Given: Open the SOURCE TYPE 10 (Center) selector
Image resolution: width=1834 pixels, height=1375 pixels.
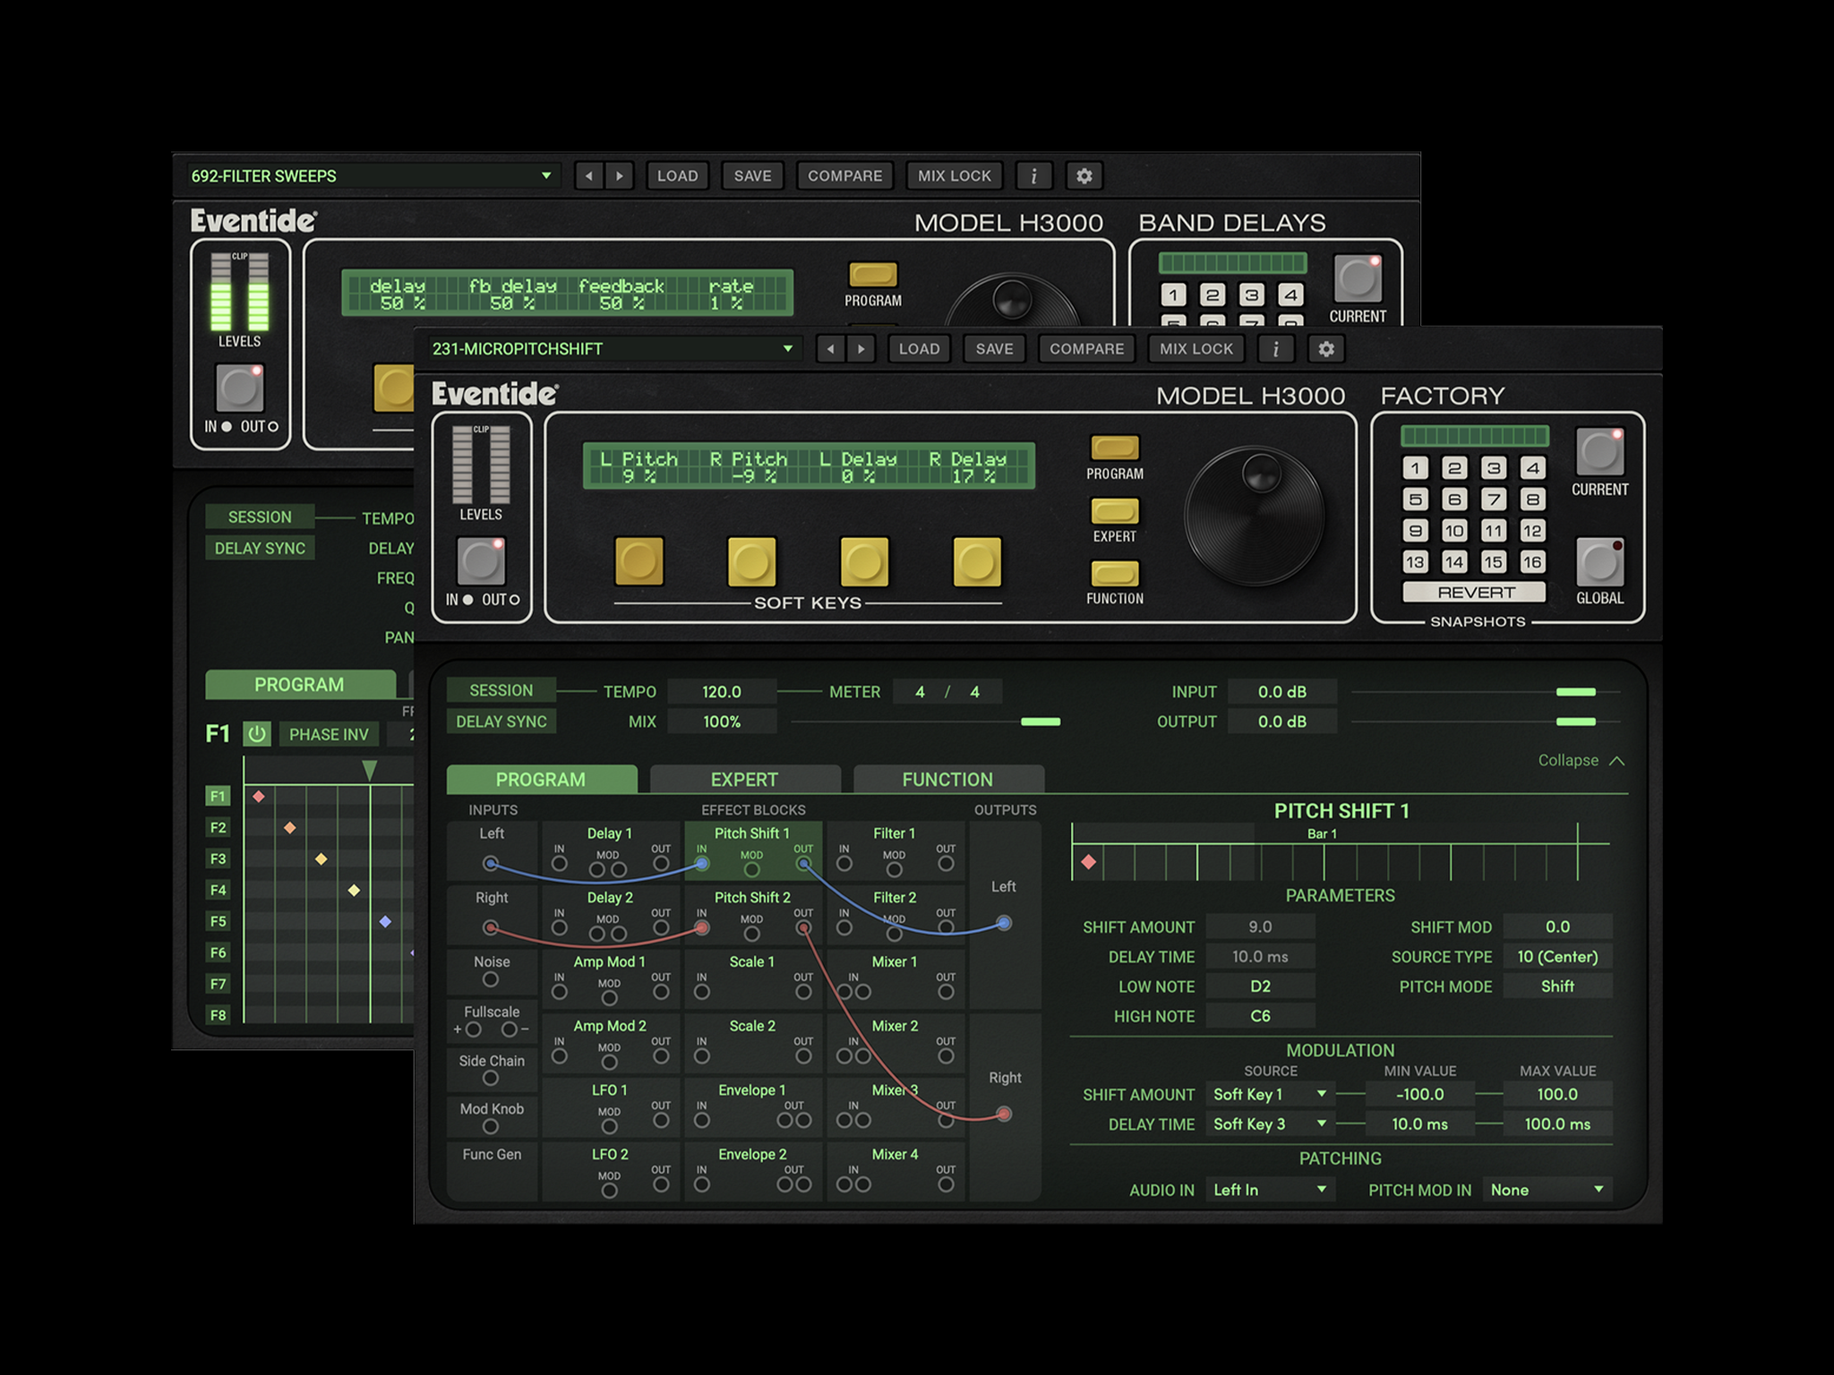Looking at the screenshot, I should pos(1557,956).
